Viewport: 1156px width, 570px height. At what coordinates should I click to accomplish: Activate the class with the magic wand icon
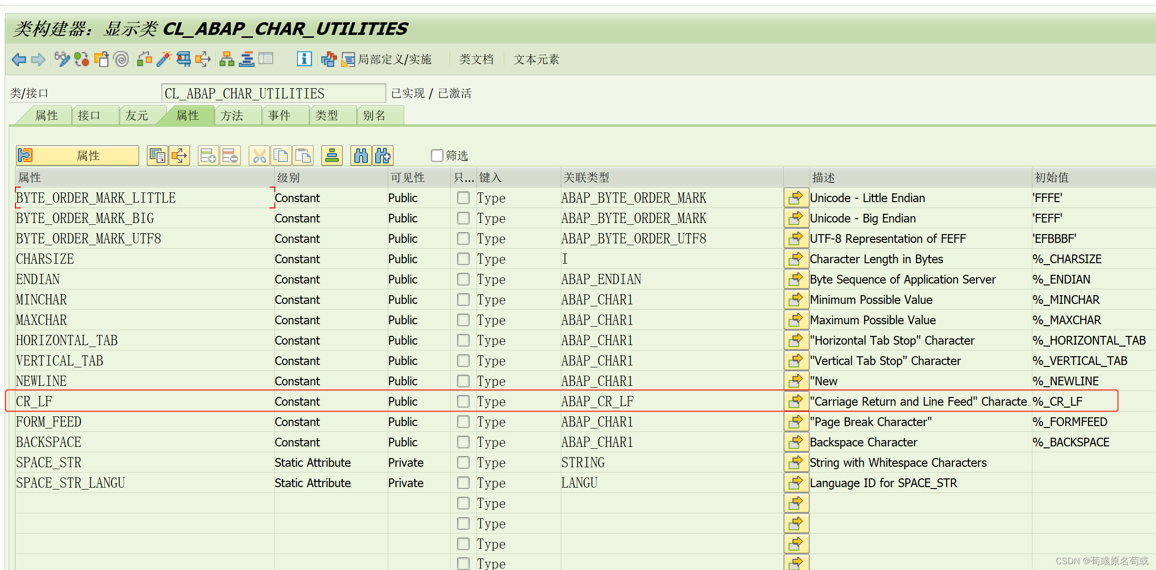pyautogui.click(x=164, y=59)
